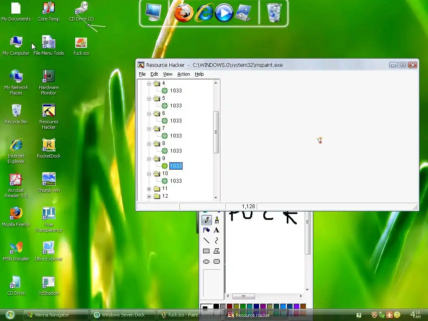Viewport: 428px width, 321px height.
Task: Open the Help menu in Resource Hacker
Action: point(199,74)
